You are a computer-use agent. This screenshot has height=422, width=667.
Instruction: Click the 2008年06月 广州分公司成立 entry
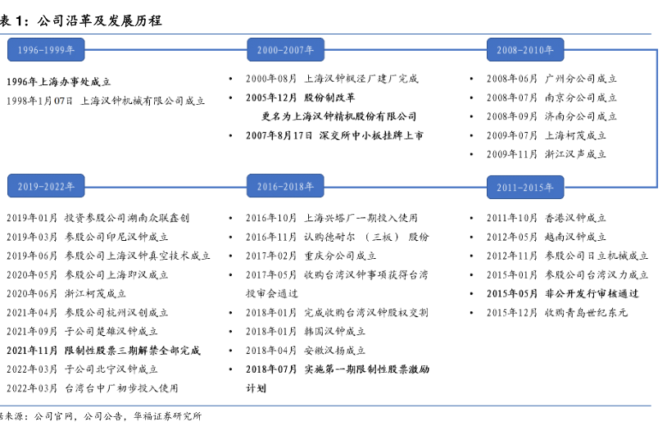click(551, 79)
